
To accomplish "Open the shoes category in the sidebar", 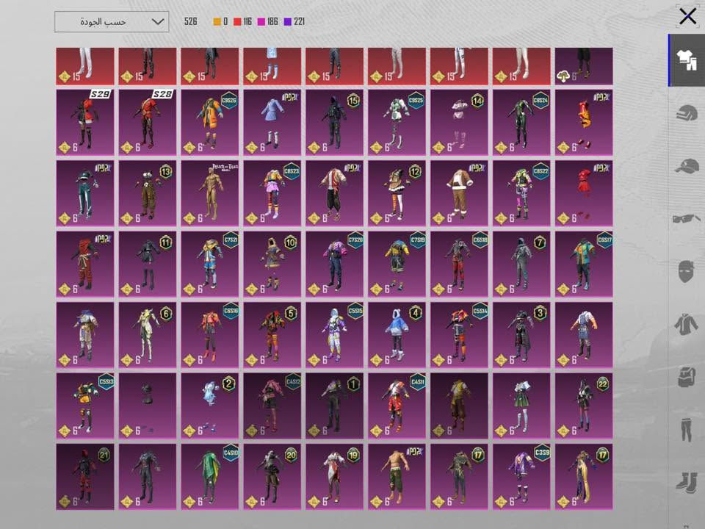I will tap(687, 483).
